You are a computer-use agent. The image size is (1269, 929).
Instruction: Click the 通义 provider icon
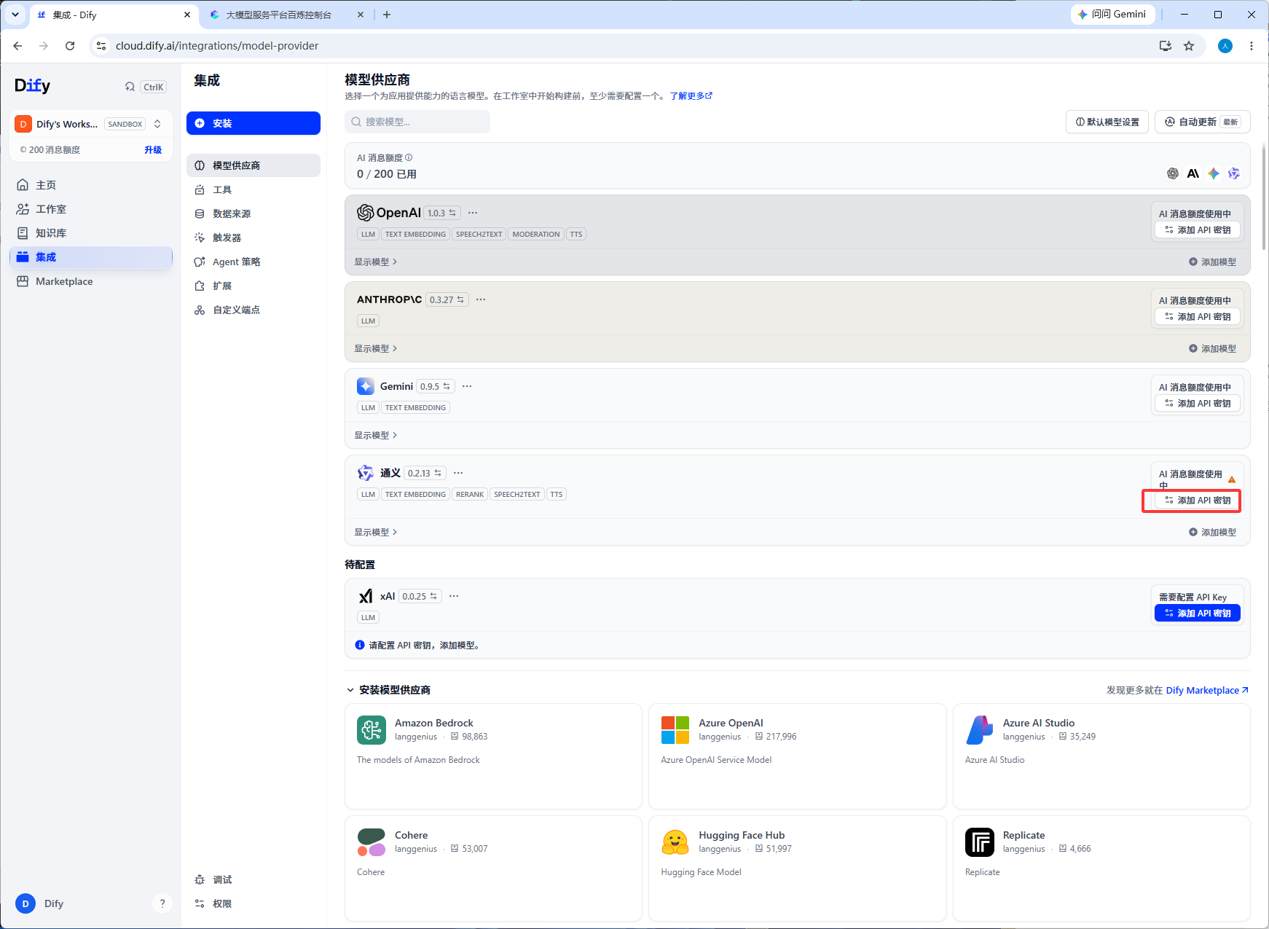pos(366,473)
